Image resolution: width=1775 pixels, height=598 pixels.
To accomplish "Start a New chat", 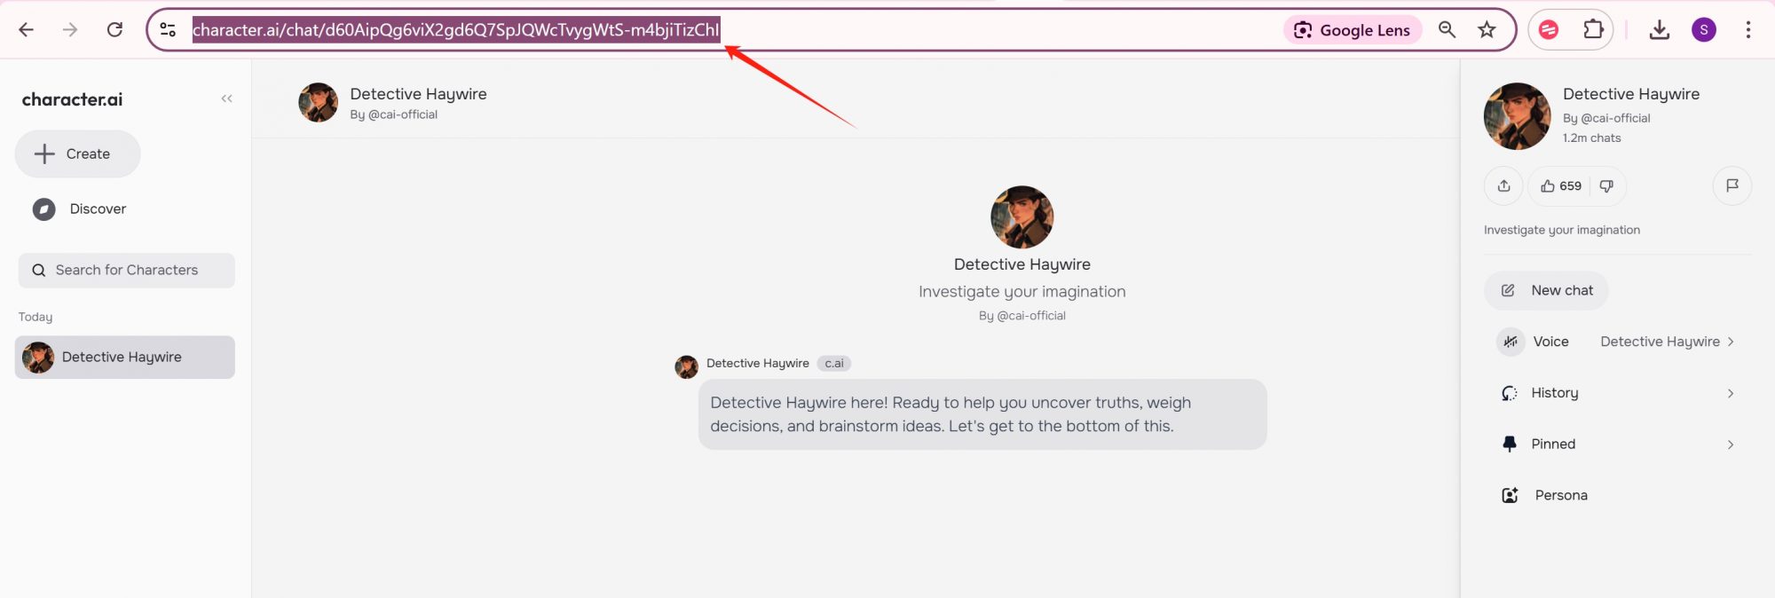I will [1546, 290].
